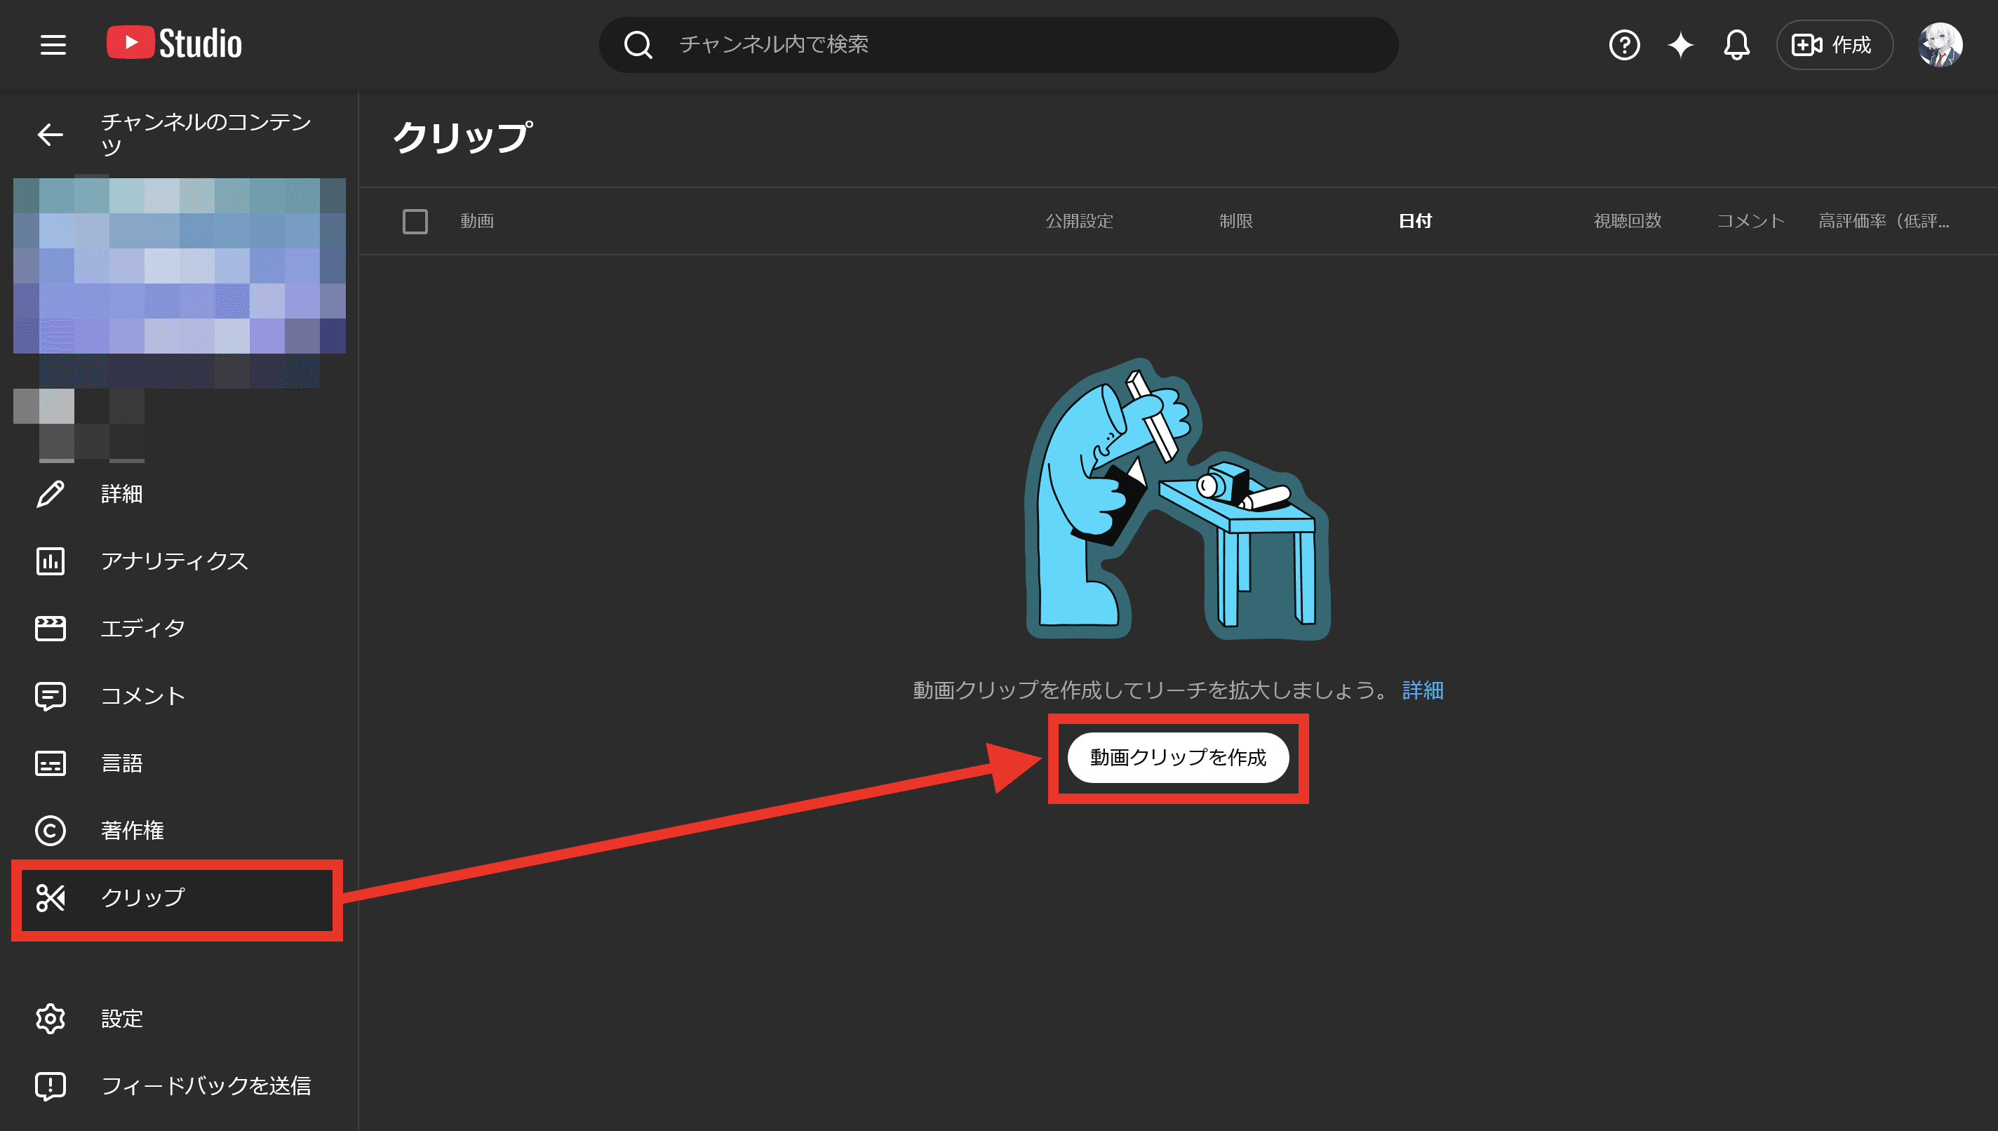Screen dimensions: 1998x1131
Task: Open the notifications bell
Action: 1736,44
